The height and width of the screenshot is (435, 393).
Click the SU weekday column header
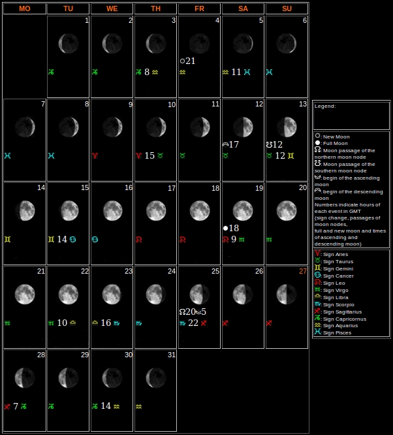point(287,8)
